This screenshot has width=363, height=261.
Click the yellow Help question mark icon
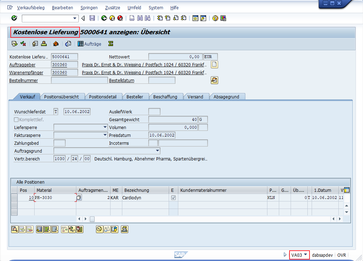(x=215, y=18)
